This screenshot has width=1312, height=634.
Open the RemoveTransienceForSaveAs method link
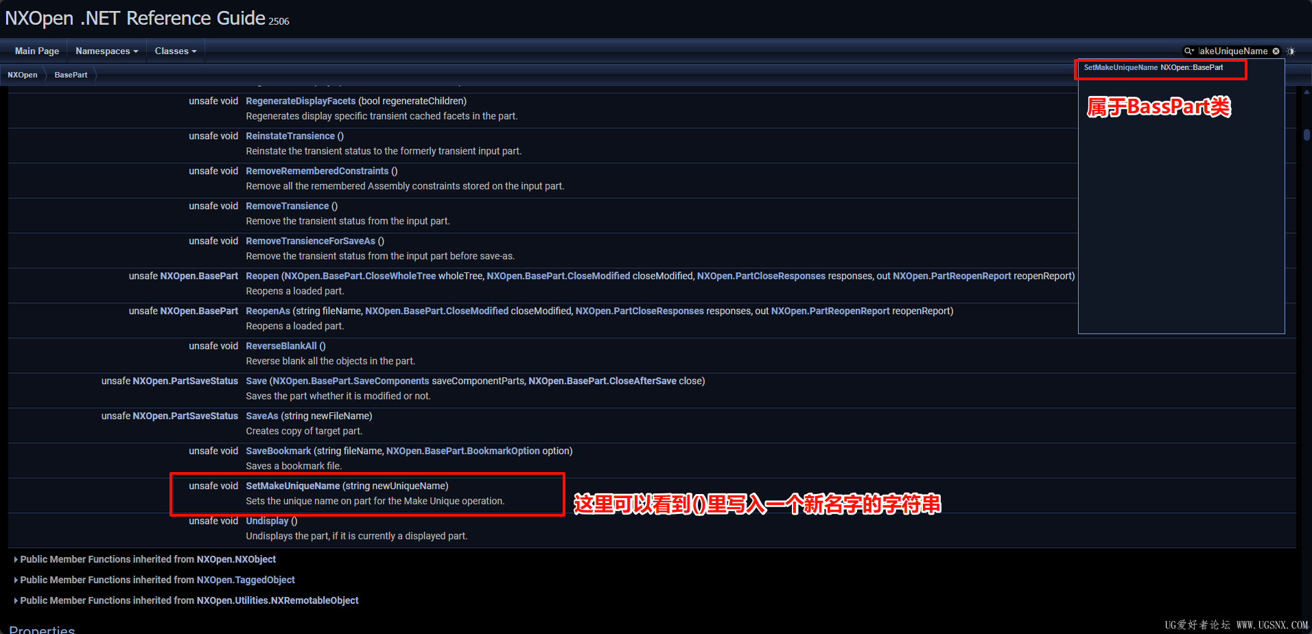pyautogui.click(x=311, y=241)
